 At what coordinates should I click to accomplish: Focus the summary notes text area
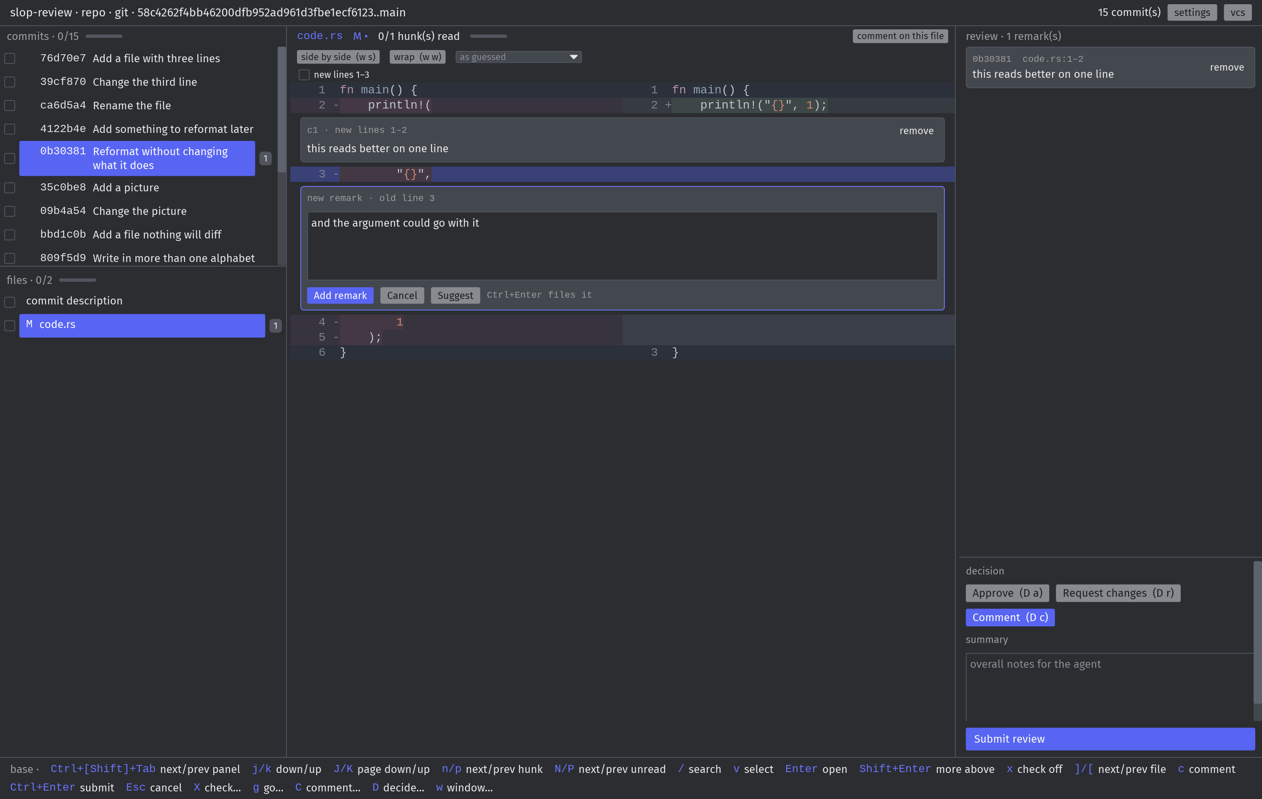[1109, 687]
